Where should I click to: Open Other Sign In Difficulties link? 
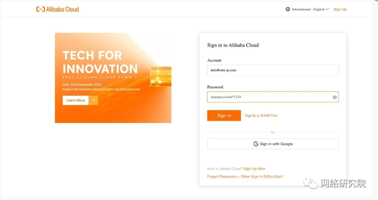(x=262, y=177)
